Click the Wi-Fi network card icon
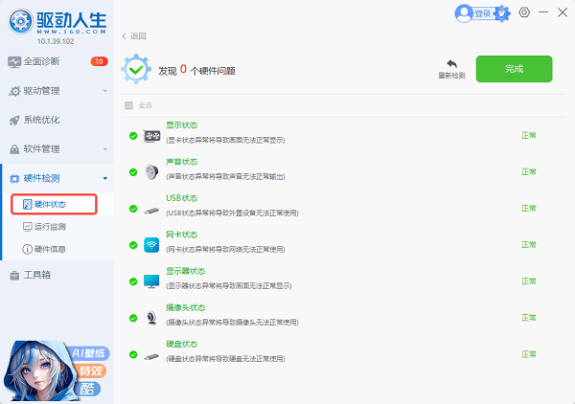Screen dimensions: 575x404 151,245
